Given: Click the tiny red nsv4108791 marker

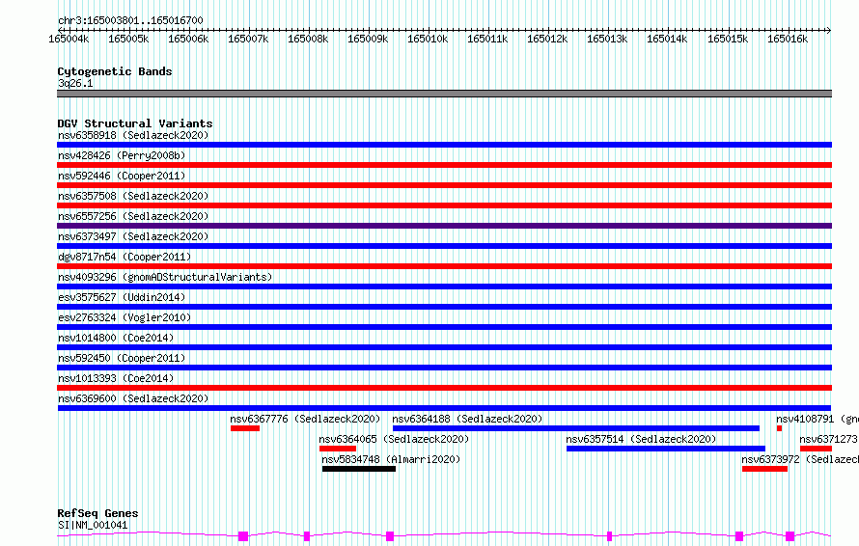Looking at the screenshot, I should tap(779, 428).
